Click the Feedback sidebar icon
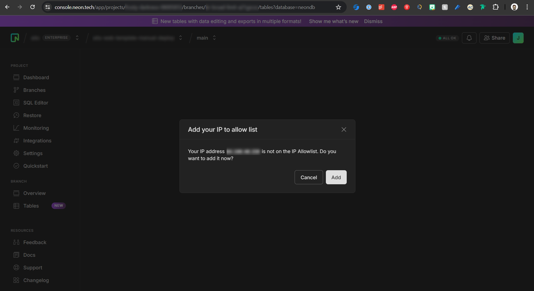 [x=16, y=242]
